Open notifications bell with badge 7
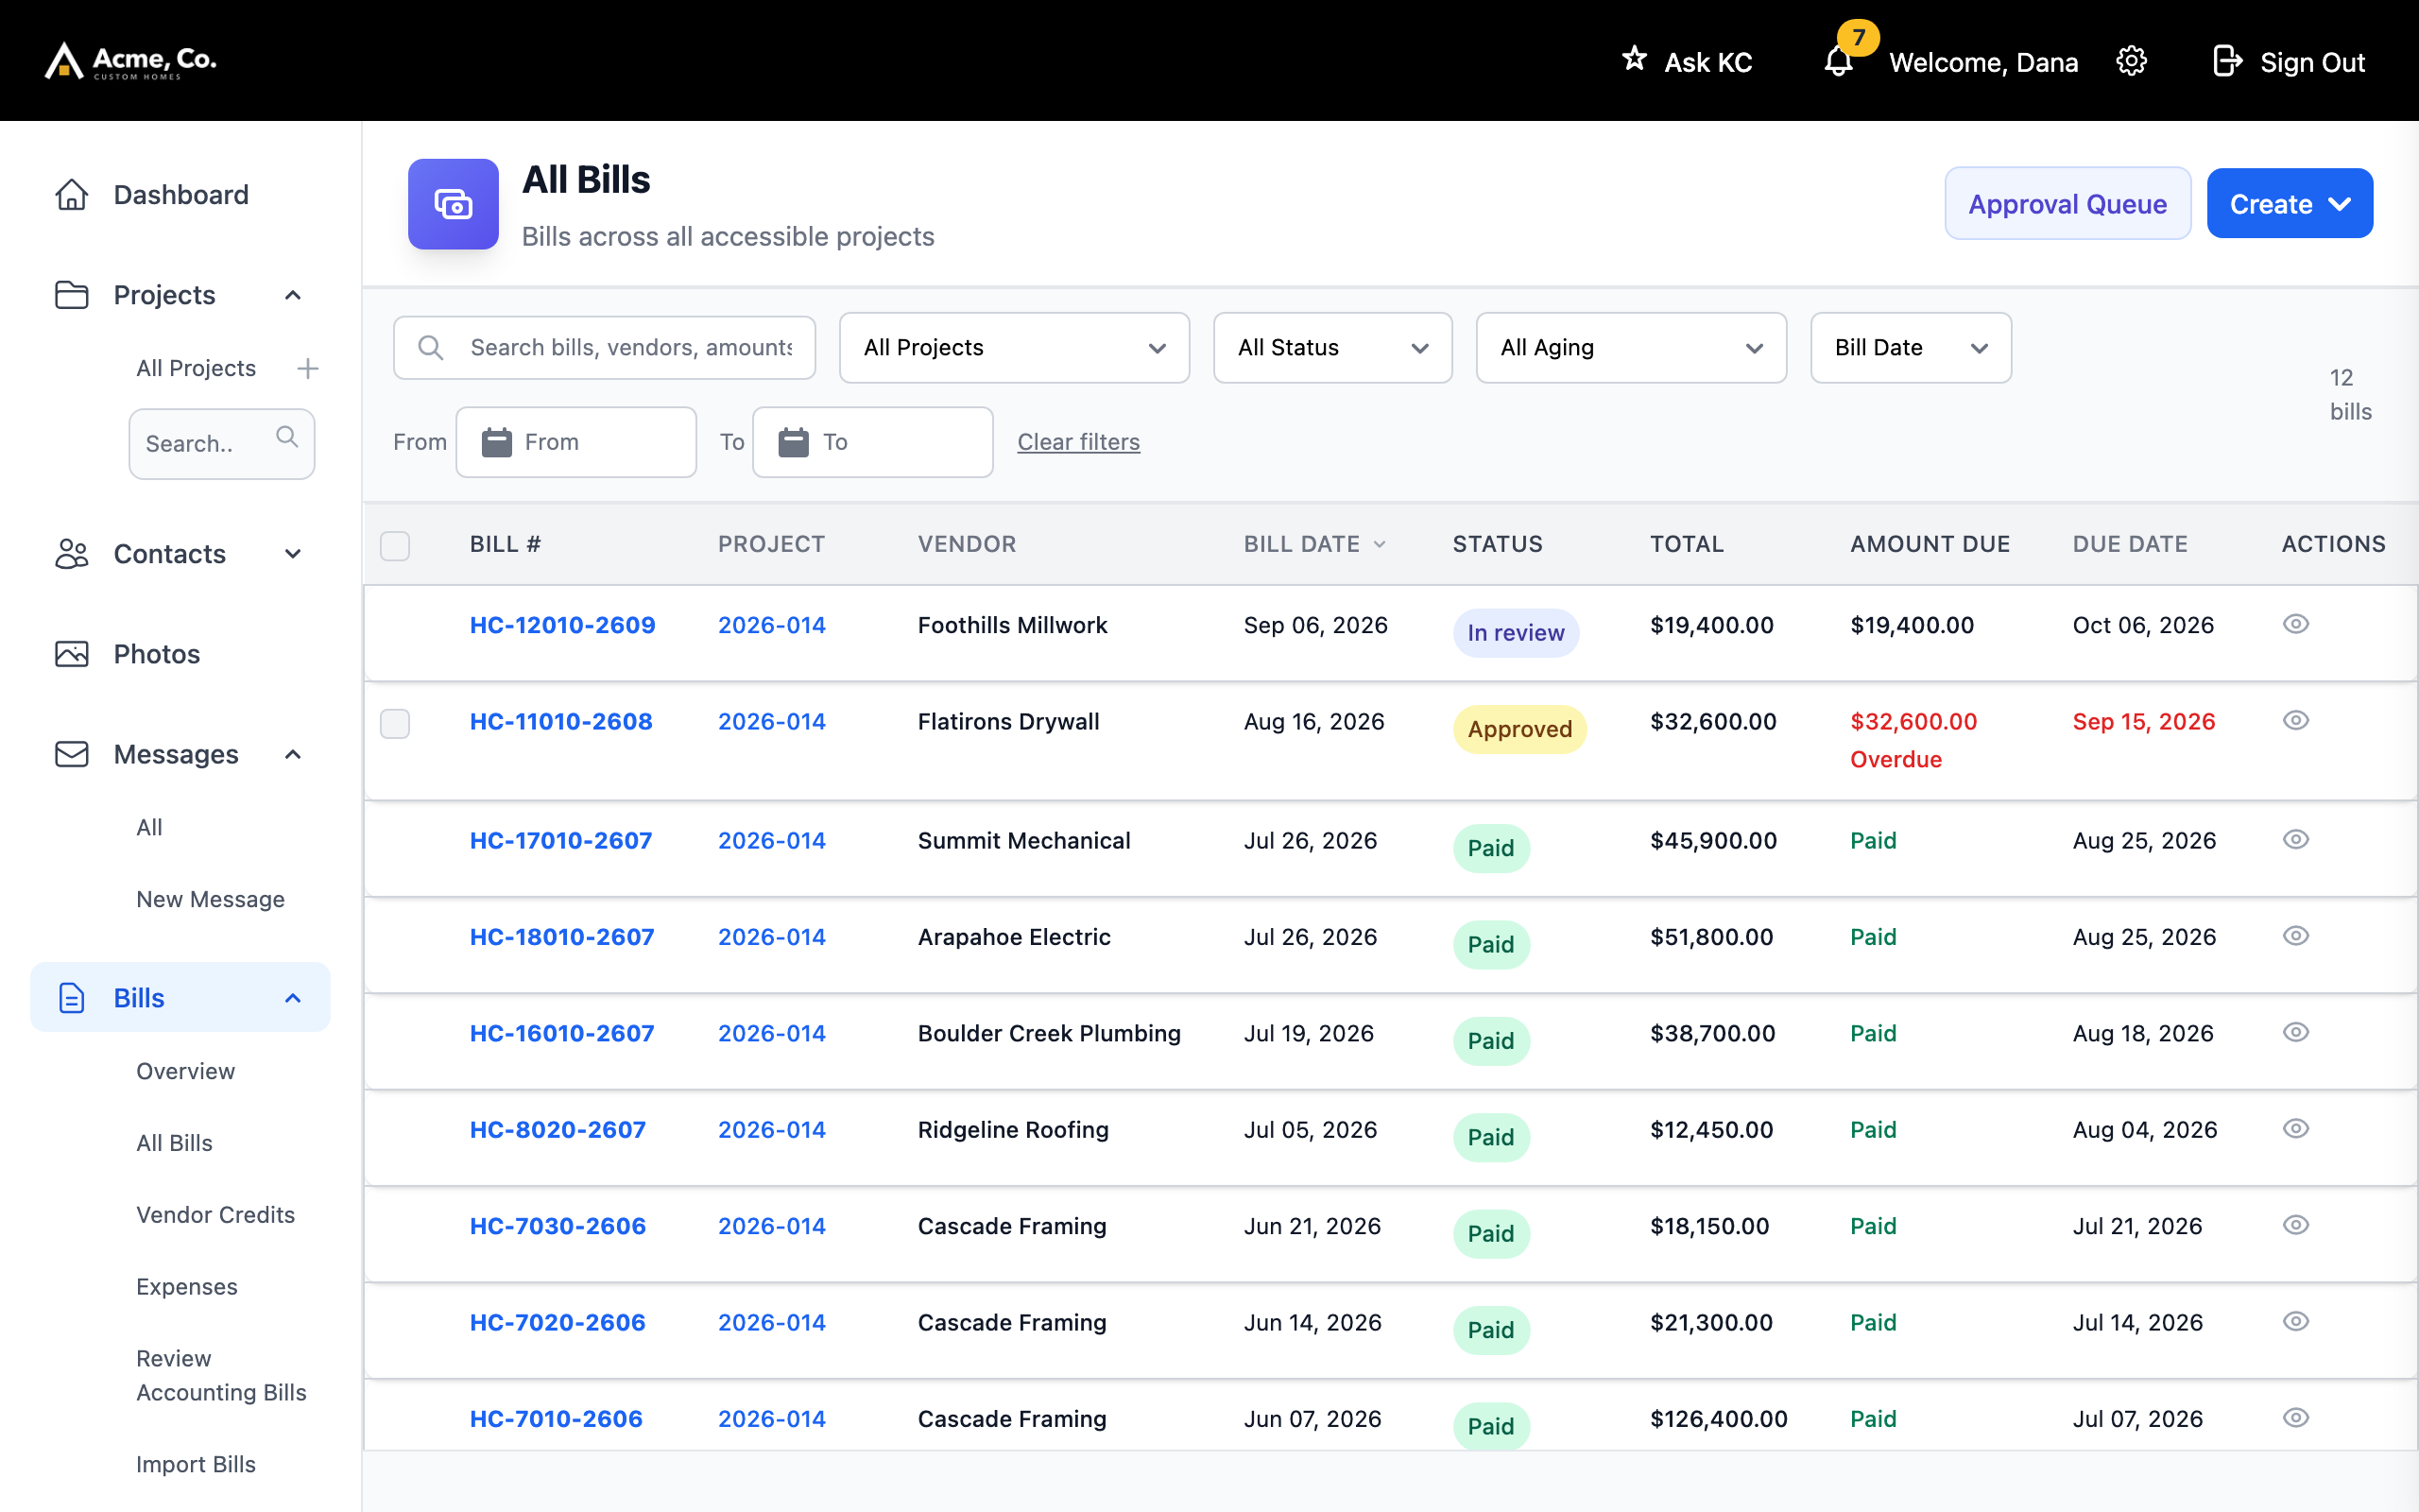Image resolution: width=2419 pixels, height=1512 pixels. pyautogui.click(x=1837, y=61)
